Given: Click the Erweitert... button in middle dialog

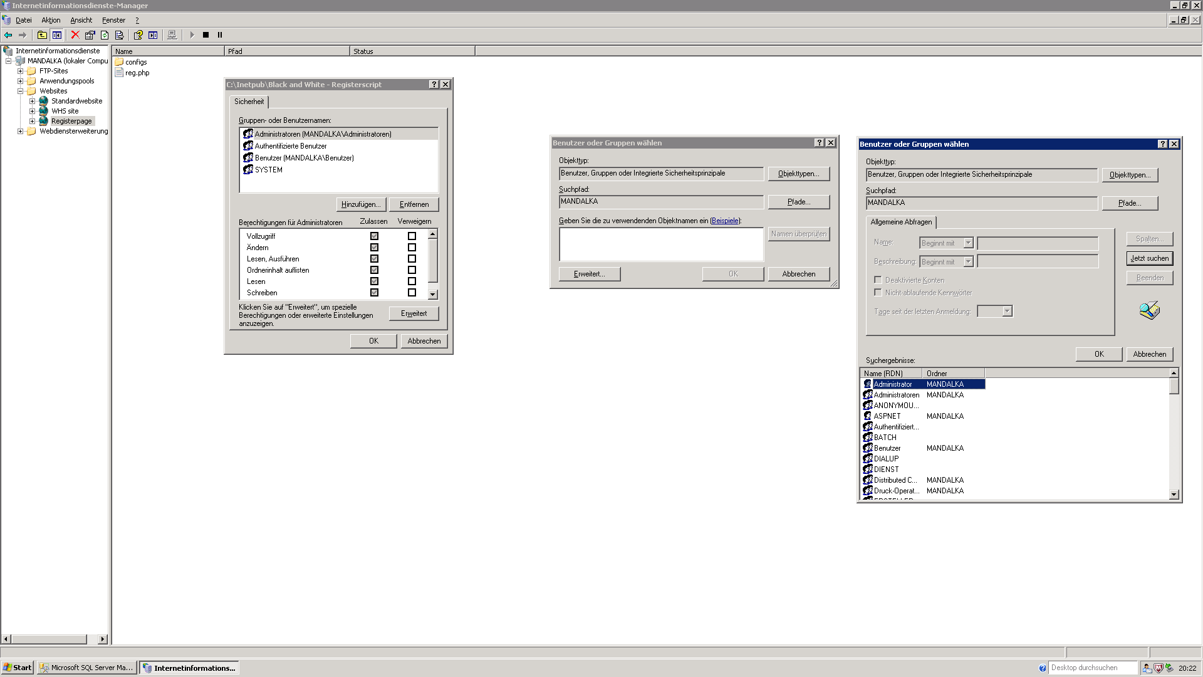Looking at the screenshot, I should 590,274.
